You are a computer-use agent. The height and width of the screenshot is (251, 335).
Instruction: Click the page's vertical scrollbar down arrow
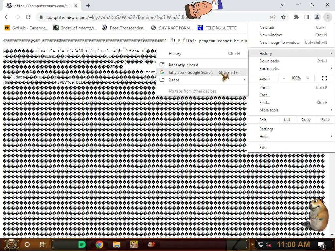tap(332, 235)
